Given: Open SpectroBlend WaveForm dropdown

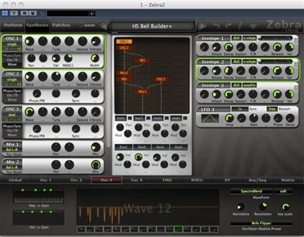Looking at the screenshot, I should 251,191.
